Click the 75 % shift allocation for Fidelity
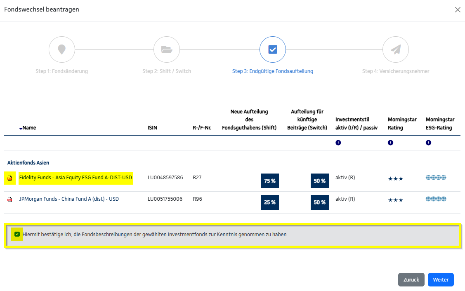 pyautogui.click(x=270, y=181)
